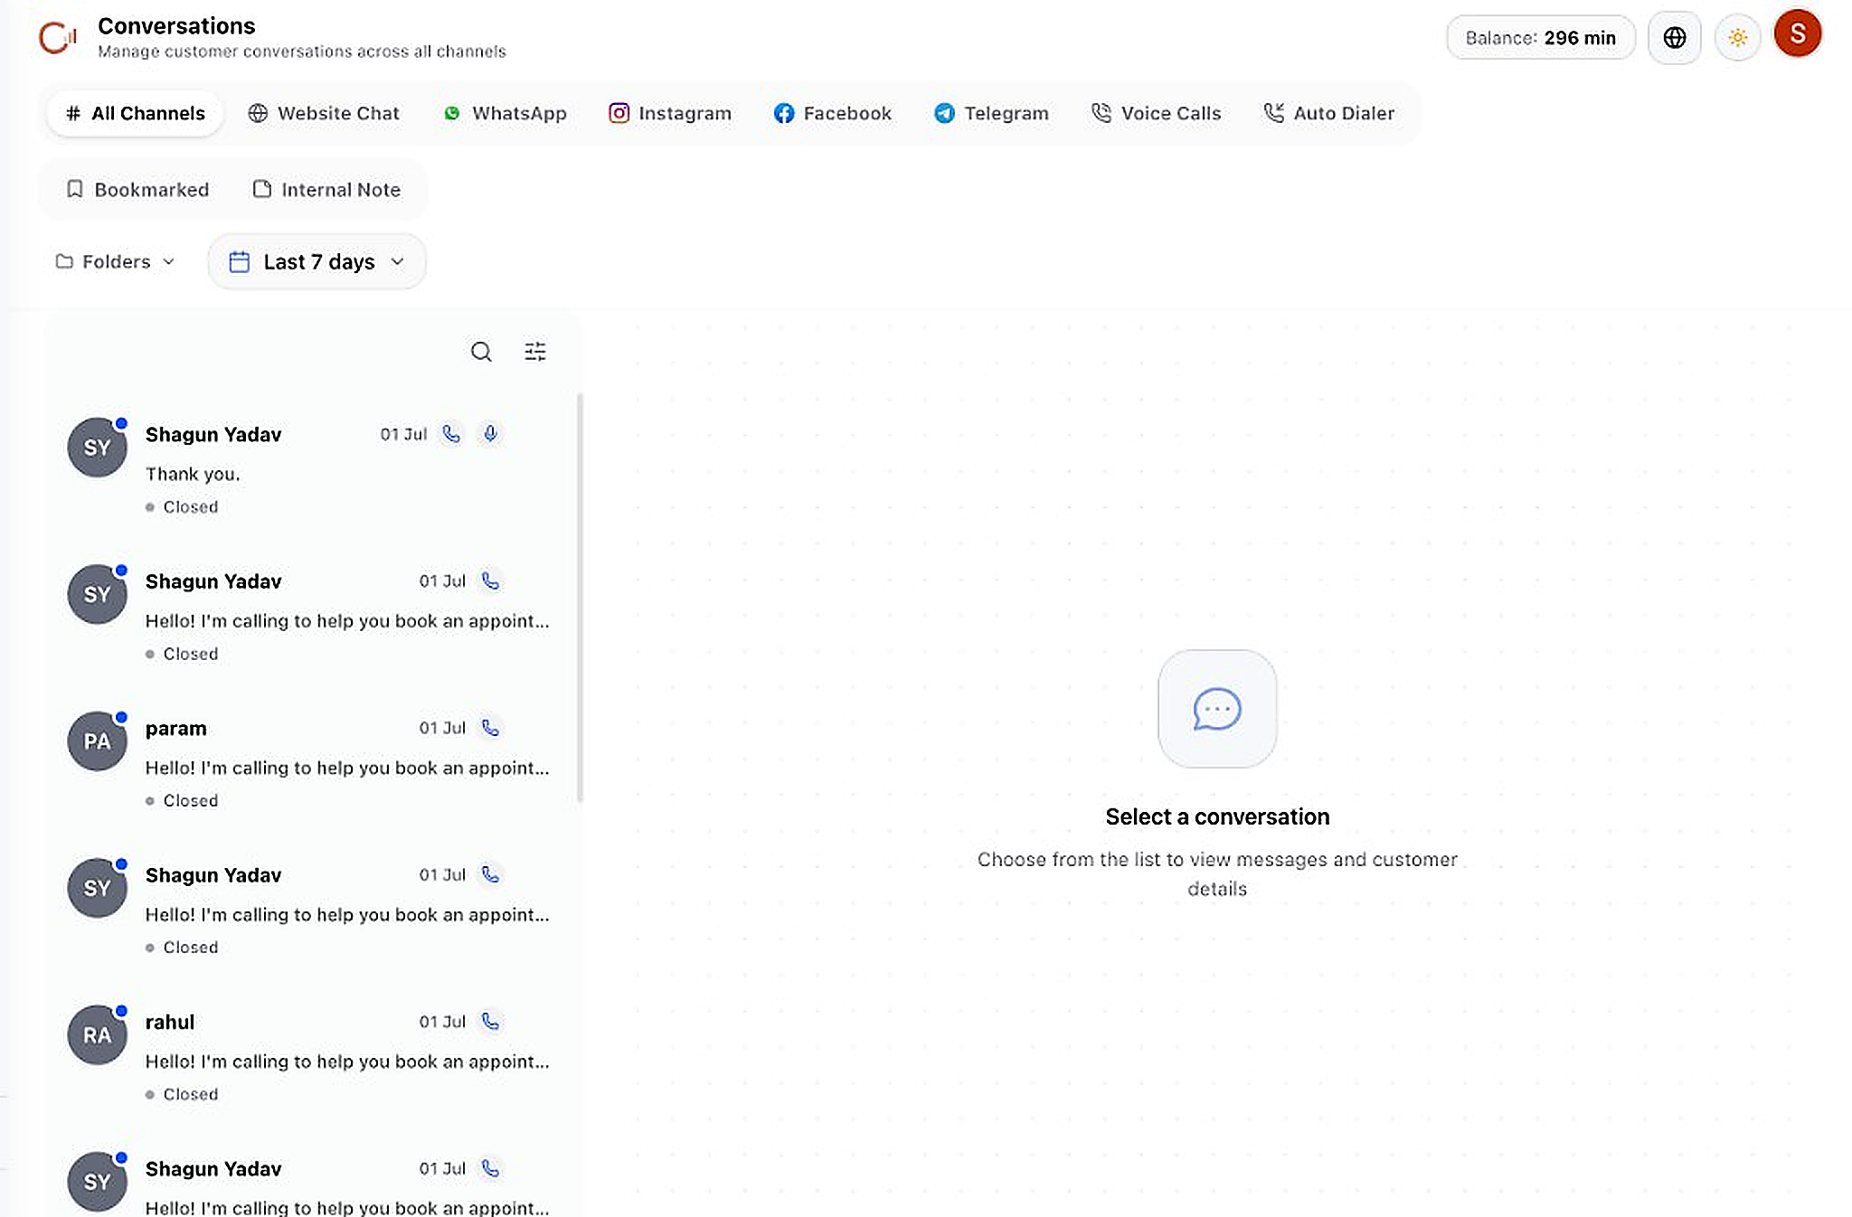
Task: Click the RA avatar for rahul
Action: [97, 1035]
